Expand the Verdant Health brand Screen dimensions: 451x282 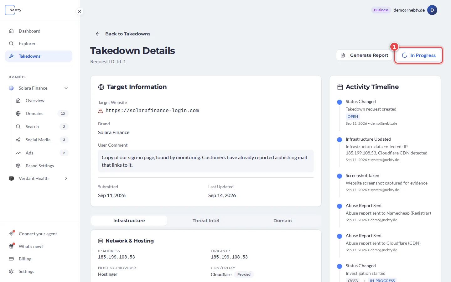[x=66, y=178]
